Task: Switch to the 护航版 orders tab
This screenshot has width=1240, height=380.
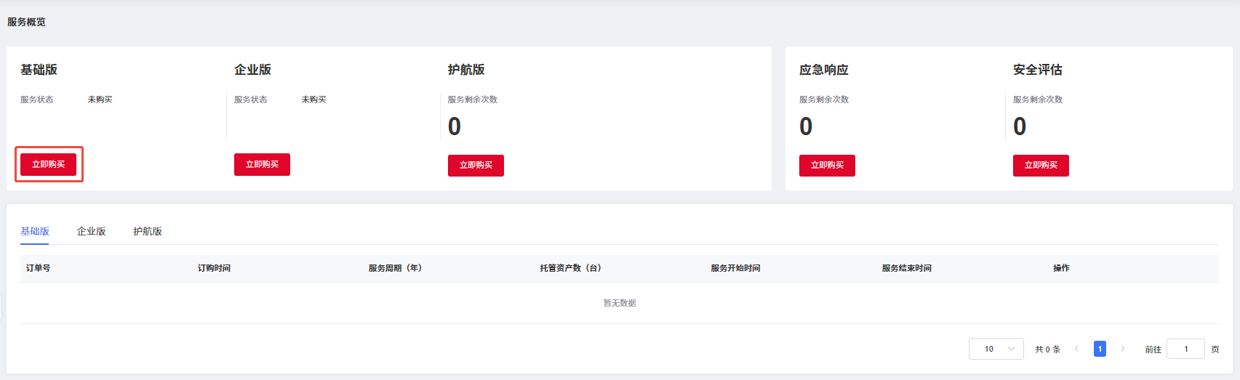Action: tap(148, 231)
